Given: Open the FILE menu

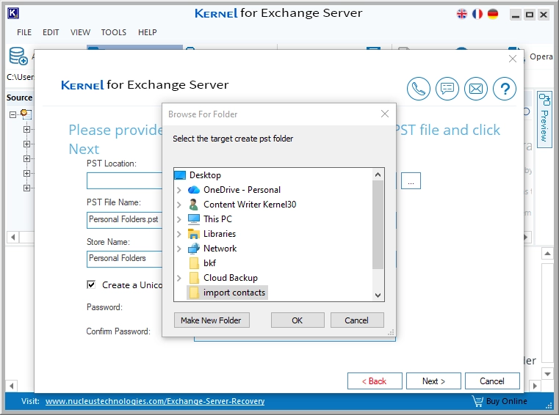Looking at the screenshot, I should pos(24,32).
